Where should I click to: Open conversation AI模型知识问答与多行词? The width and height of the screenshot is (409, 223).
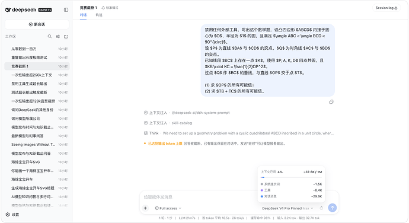[x=37, y=197]
